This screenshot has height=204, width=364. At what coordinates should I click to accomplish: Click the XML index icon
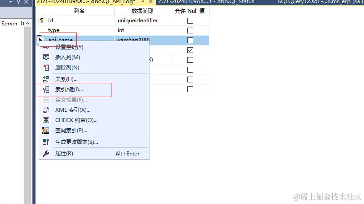(46, 110)
